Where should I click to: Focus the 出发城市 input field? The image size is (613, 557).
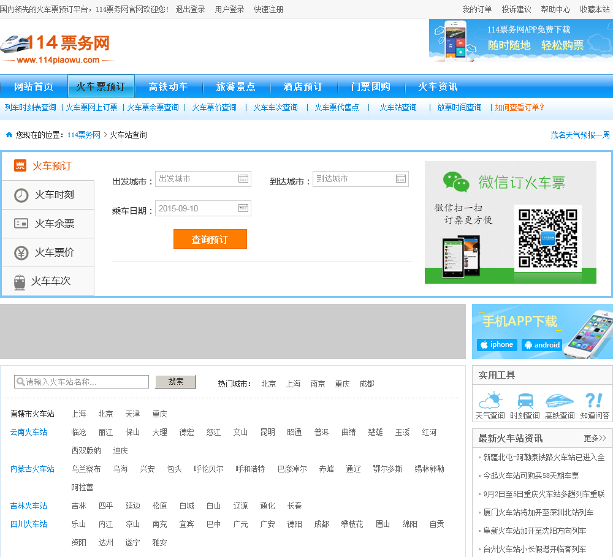point(203,179)
